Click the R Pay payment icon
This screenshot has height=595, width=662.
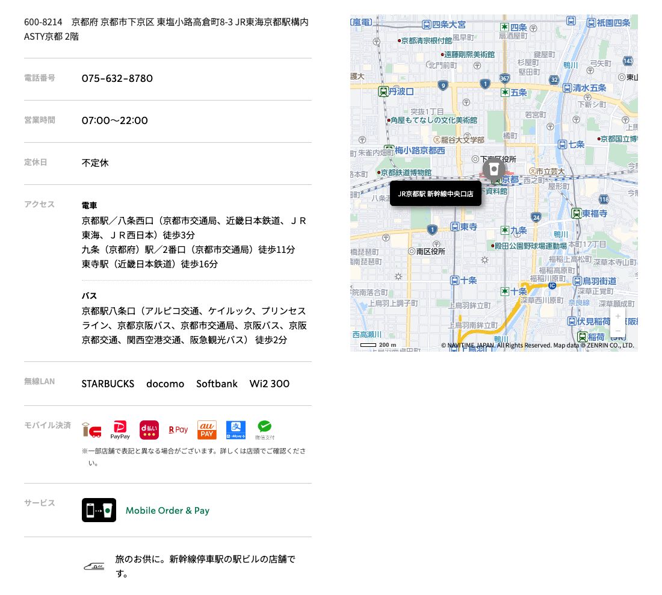point(178,430)
